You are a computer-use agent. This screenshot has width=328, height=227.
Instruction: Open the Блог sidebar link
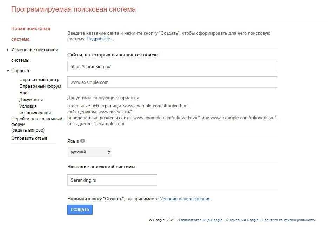[x=24, y=93]
